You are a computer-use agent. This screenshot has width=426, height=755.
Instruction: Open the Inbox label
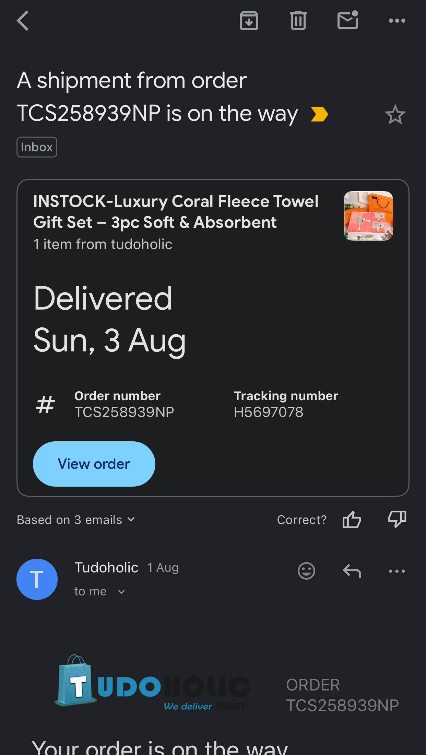click(37, 147)
